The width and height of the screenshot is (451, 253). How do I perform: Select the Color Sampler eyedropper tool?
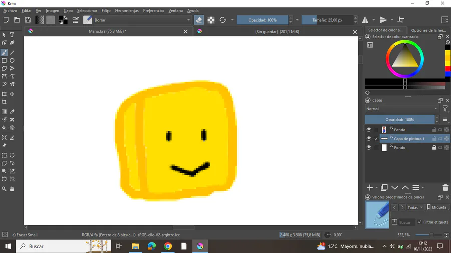12,112
